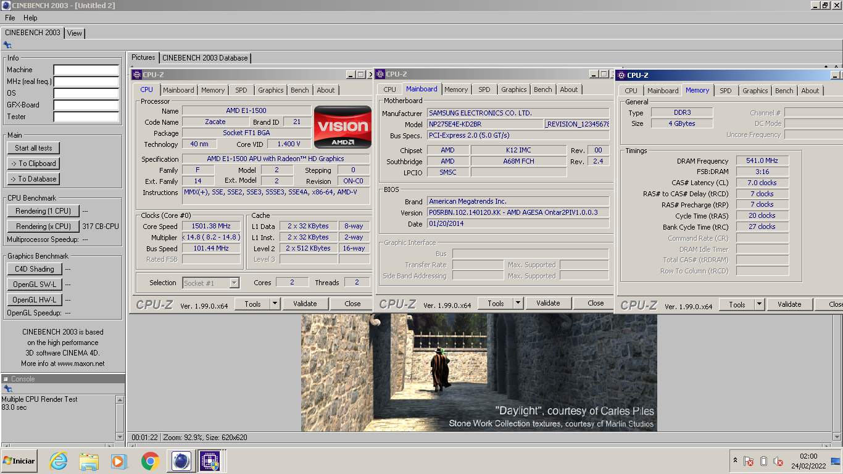Click the MHz (real freq.) input field
This screenshot has width=843, height=474.
point(86,81)
